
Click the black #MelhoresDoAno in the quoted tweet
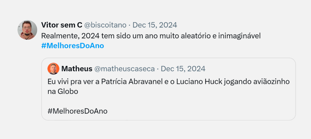tap(77, 111)
